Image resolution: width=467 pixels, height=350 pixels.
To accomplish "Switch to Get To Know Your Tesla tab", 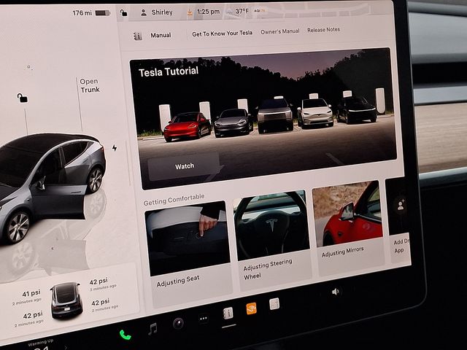I will coord(222,34).
